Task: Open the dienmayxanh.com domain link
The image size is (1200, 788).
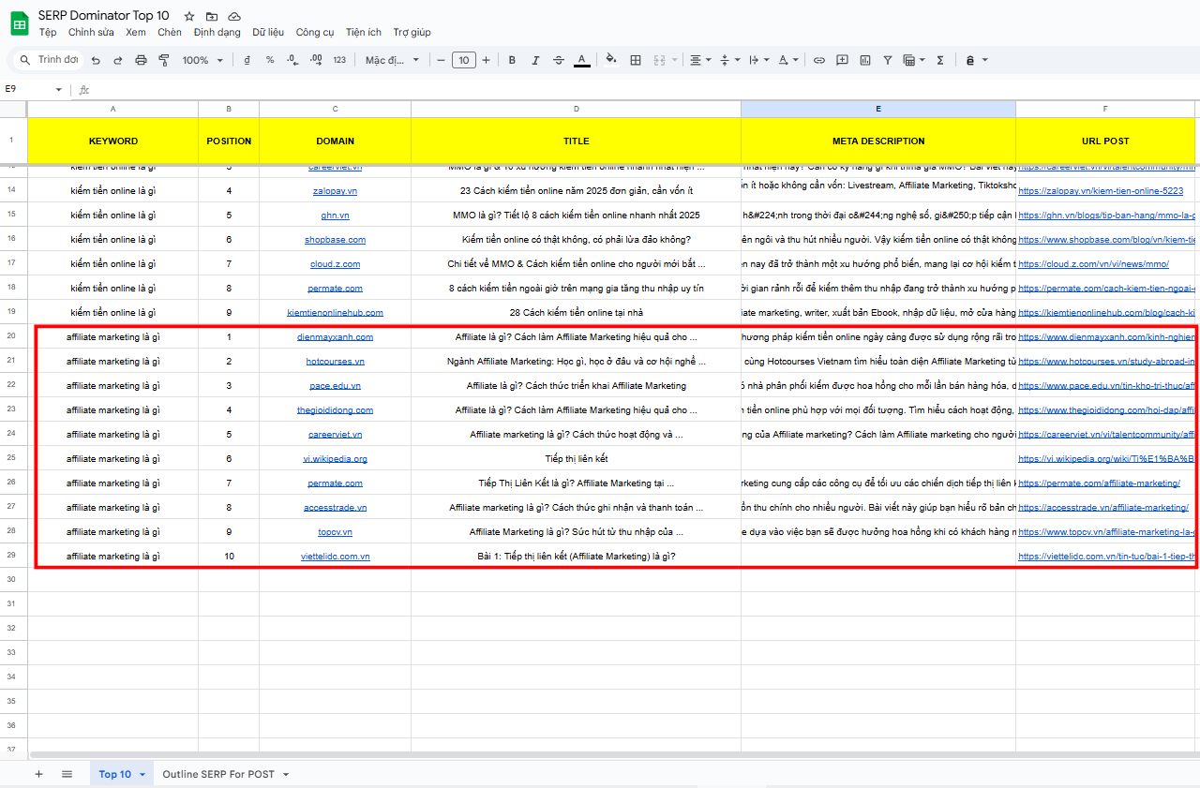Action: (335, 337)
